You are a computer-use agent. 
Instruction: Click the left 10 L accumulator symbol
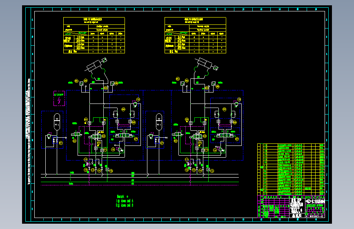point(57,122)
